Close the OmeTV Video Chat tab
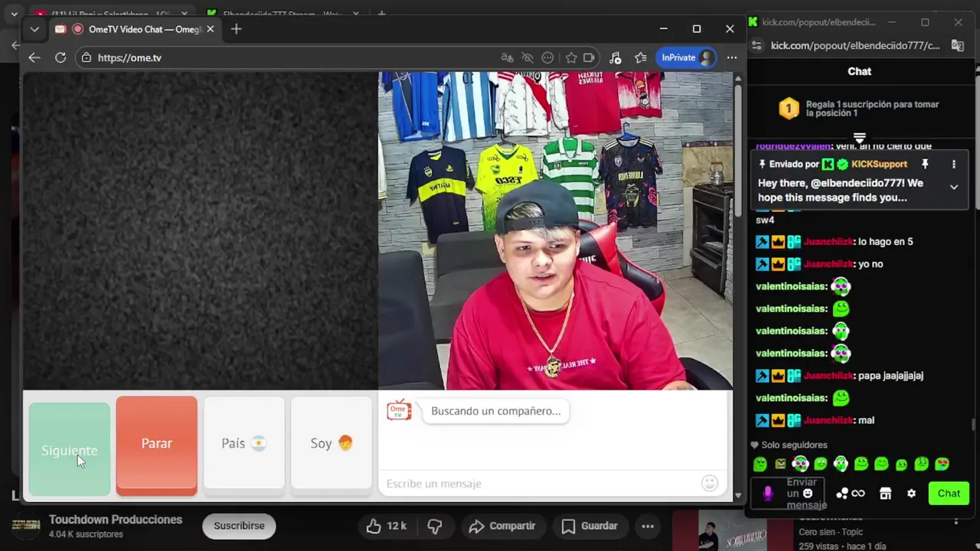The height and width of the screenshot is (551, 980). [x=210, y=29]
